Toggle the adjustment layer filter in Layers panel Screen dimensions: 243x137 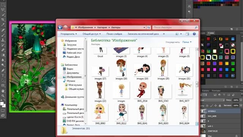(x=219, y=95)
